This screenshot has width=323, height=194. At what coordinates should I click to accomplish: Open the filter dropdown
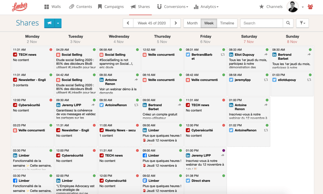[x=302, y=23]
